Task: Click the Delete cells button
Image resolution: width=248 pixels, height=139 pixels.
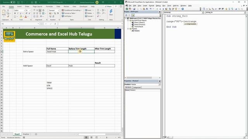Action: click(x=89, y=13)
